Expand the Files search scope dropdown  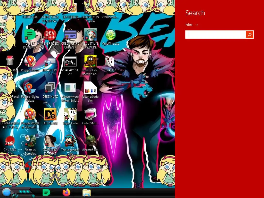(192, 24)
